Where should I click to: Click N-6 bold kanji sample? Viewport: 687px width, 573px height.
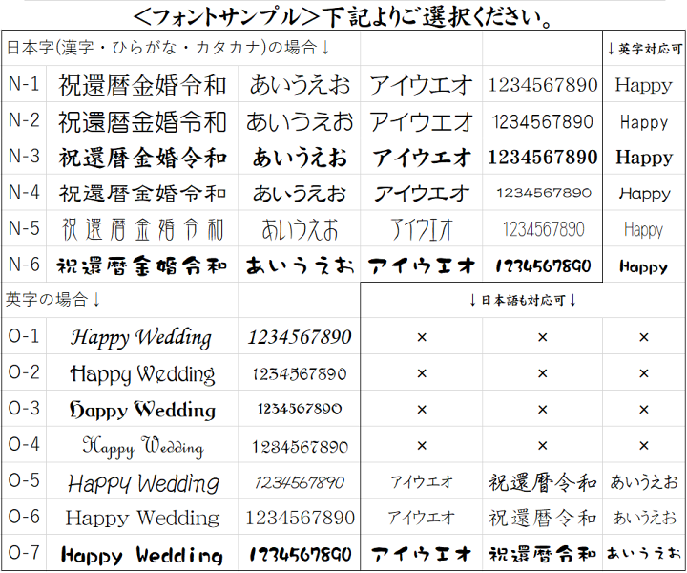pos(142,265)
